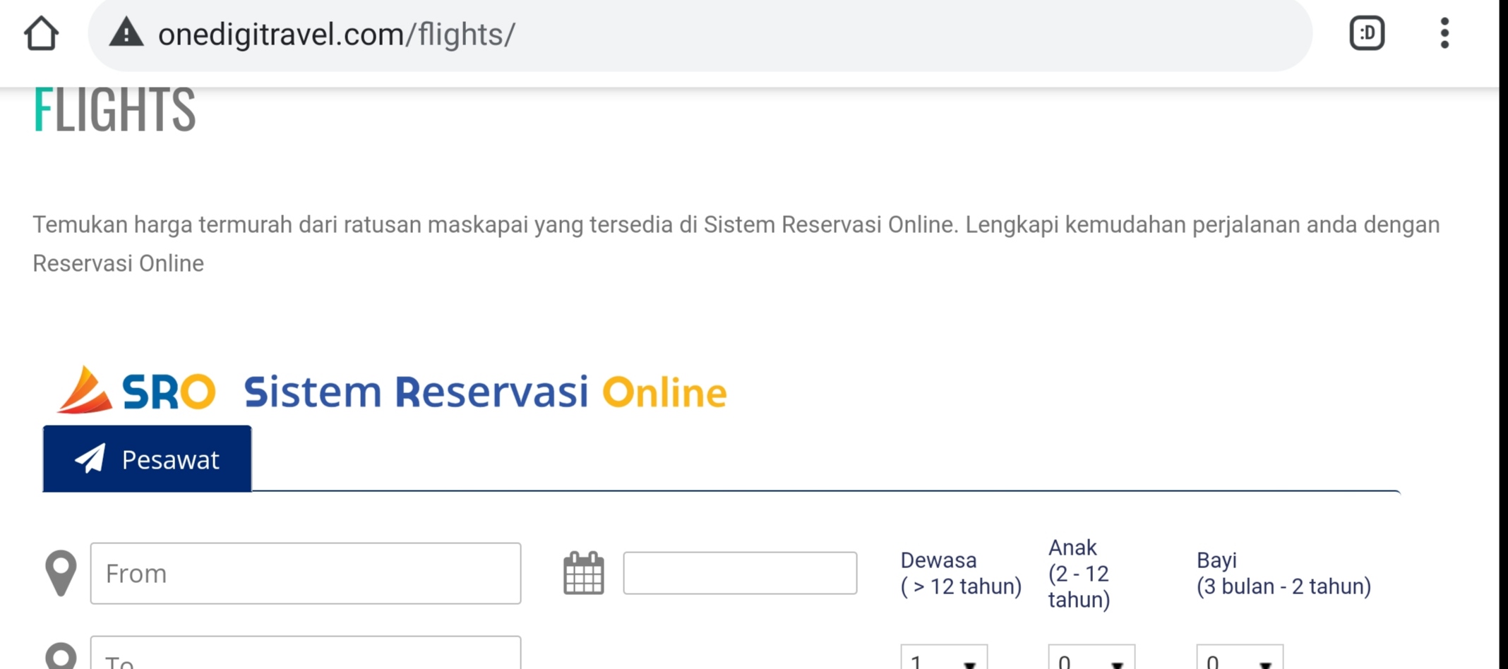Tap the not-secure warning triangle icon
The image size is (1508, 669).
tap(126, 32)
